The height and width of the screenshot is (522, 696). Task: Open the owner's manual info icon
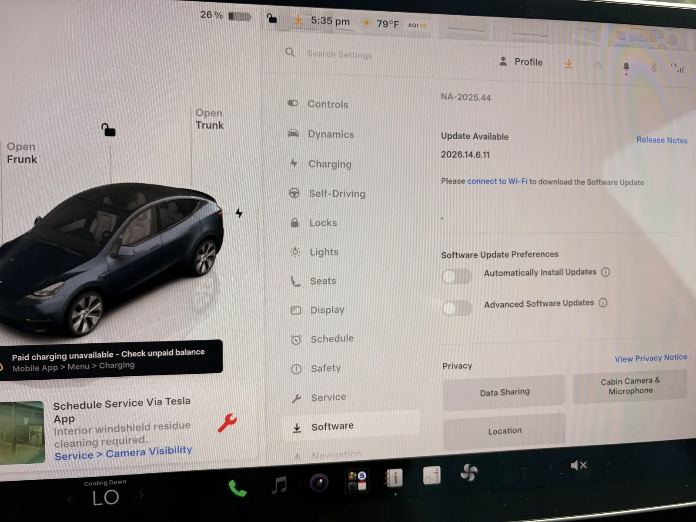point(394,478)
